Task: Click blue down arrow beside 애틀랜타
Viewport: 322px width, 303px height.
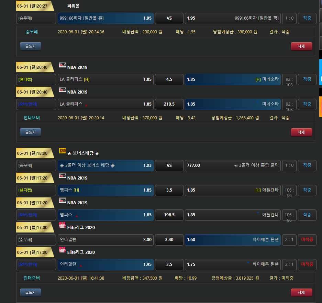Action: point(258,213)
